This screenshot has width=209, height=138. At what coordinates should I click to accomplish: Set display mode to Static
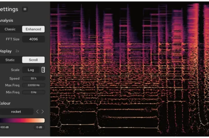[10, 60]
